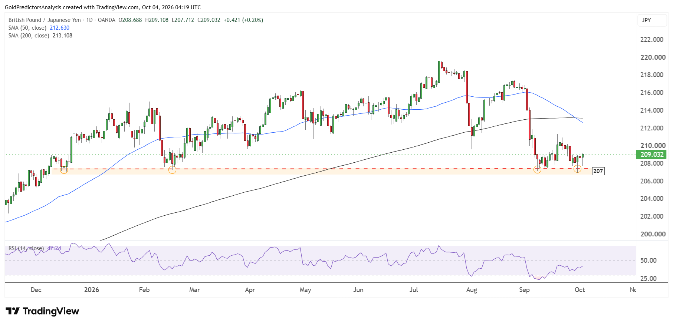Click the Aug label on the time axis
The width and height of the screenshot is (673, 325).
click(x=472, y=290)
